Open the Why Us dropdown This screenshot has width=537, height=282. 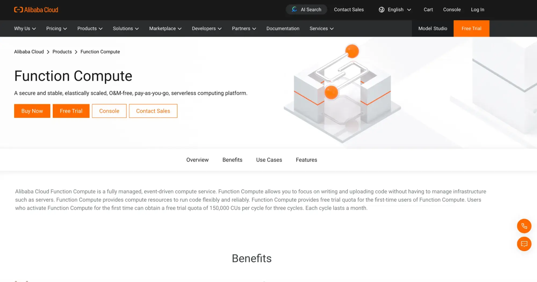[25, 28]
